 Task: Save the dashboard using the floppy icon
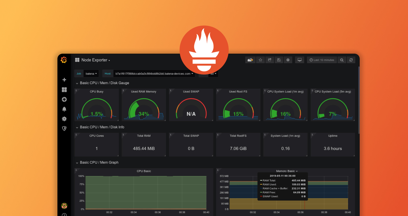click(279, 60)
